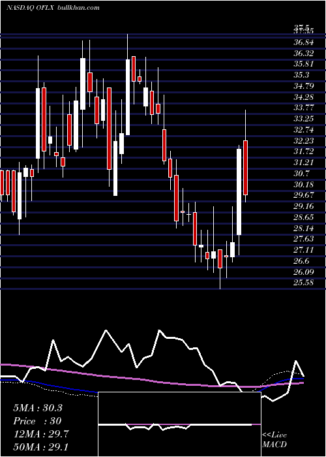
Task: Click the 12MA : 29.7 value
Action: point(41,434)
